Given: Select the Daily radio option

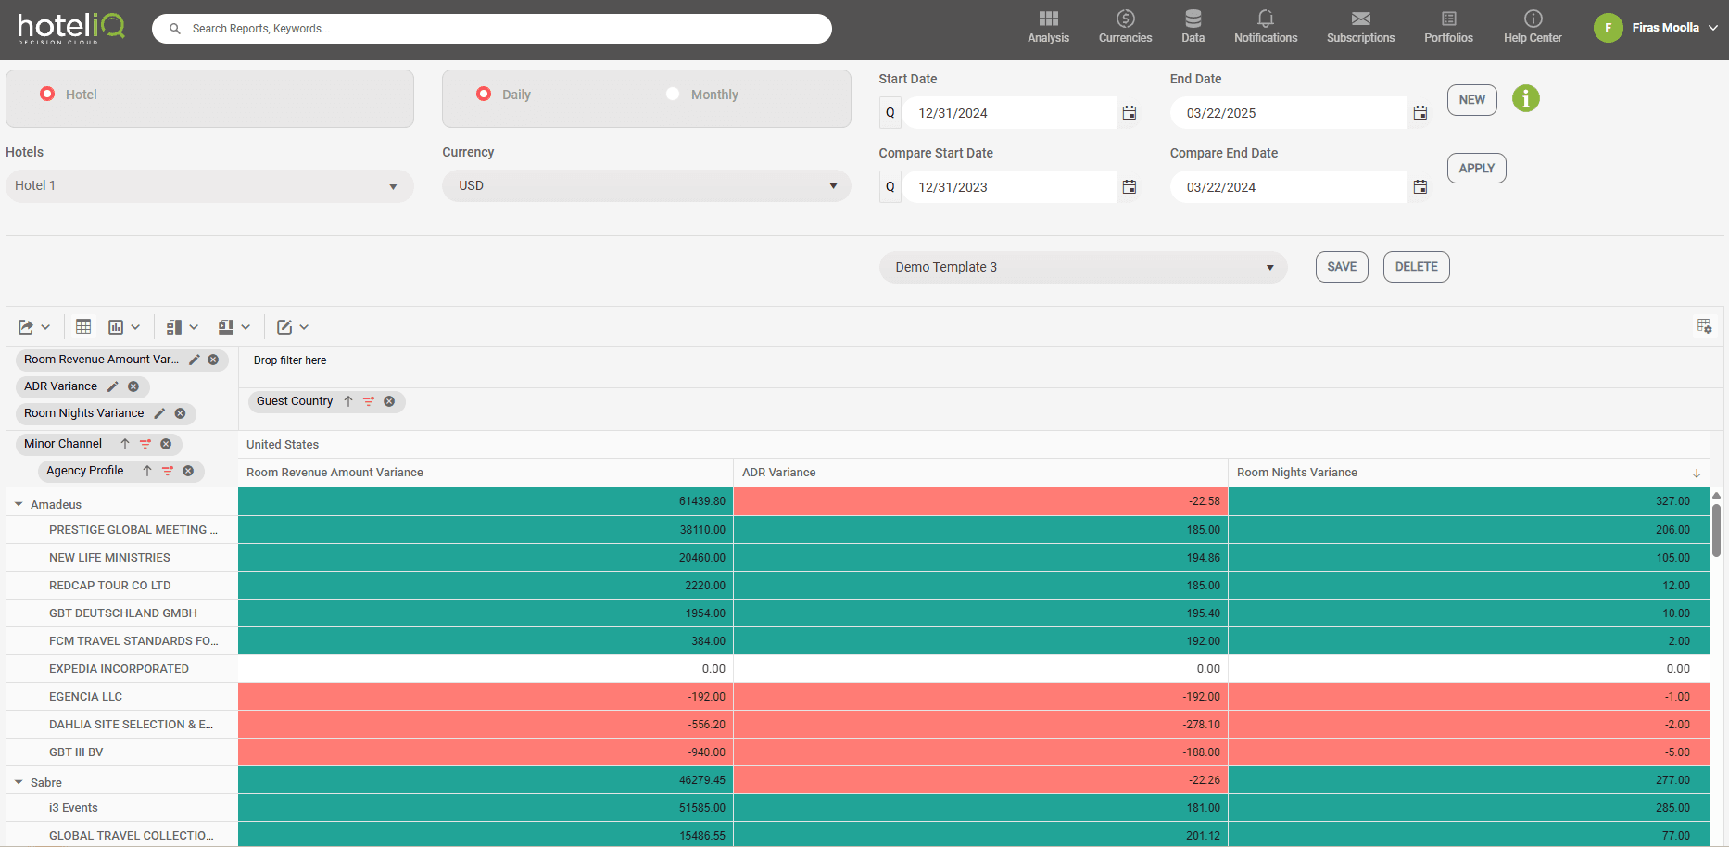Looking at the screenshot, I should click(x=484, y=94).
